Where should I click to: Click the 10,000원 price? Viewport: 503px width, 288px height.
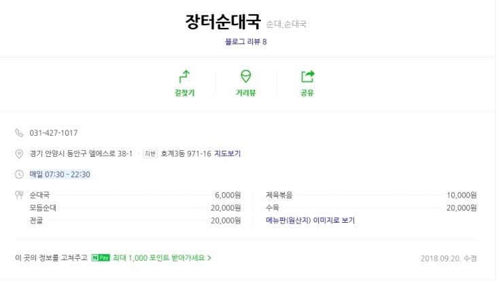(x=462, y=195)
